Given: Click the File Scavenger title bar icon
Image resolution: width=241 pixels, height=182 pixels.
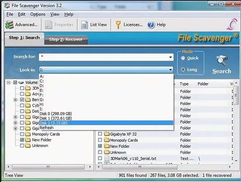Looking at the screenshot, I should click(x=7, y=5).
